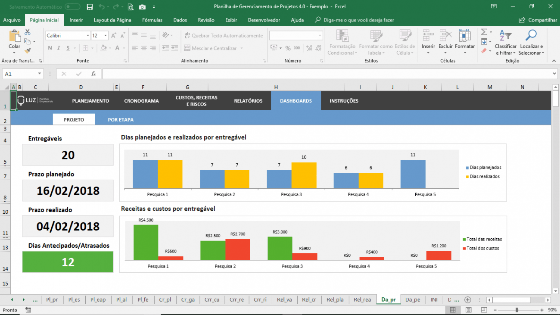Click the thousands separator 000 icon
This screenshot has height=315, width=560.
(x=297, y=48)
